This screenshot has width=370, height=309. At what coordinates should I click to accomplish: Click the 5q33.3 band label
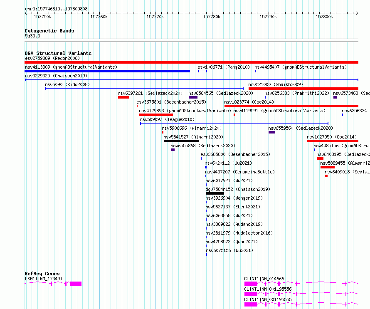click(x=32, y=36)
